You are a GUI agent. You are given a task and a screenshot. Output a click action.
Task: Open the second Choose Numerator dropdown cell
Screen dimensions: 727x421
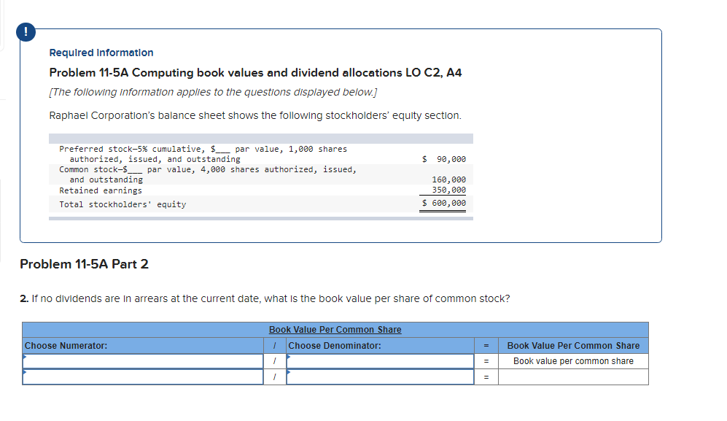click(143, 376)
